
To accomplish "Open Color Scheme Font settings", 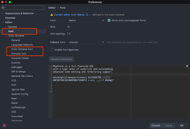I will click(22, 49).
